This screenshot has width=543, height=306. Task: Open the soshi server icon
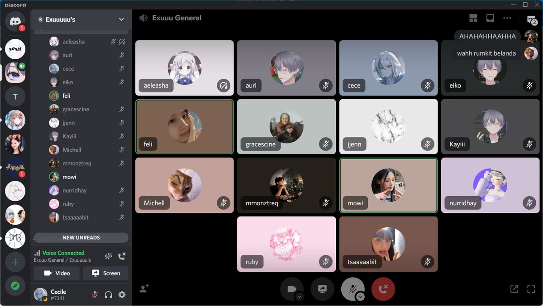click(15, 49)
